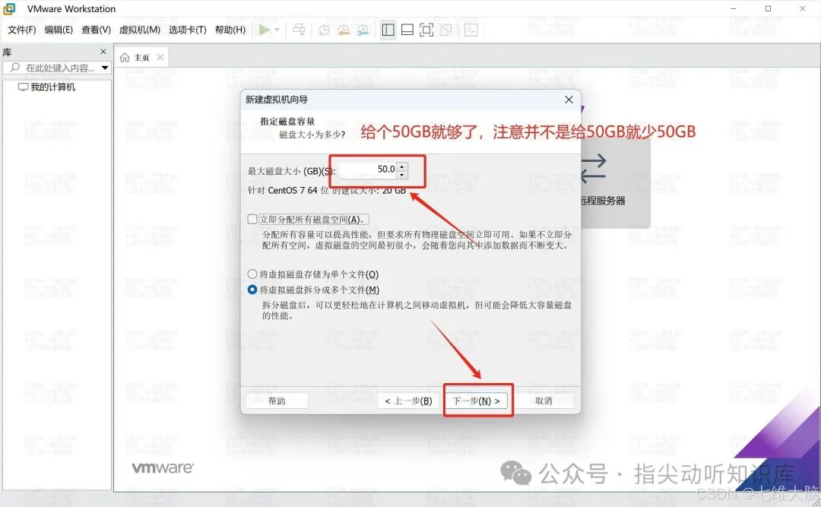Toggle the library panel visibility icon
Viewport: 821px width, 507px height.
click(388, 30)
